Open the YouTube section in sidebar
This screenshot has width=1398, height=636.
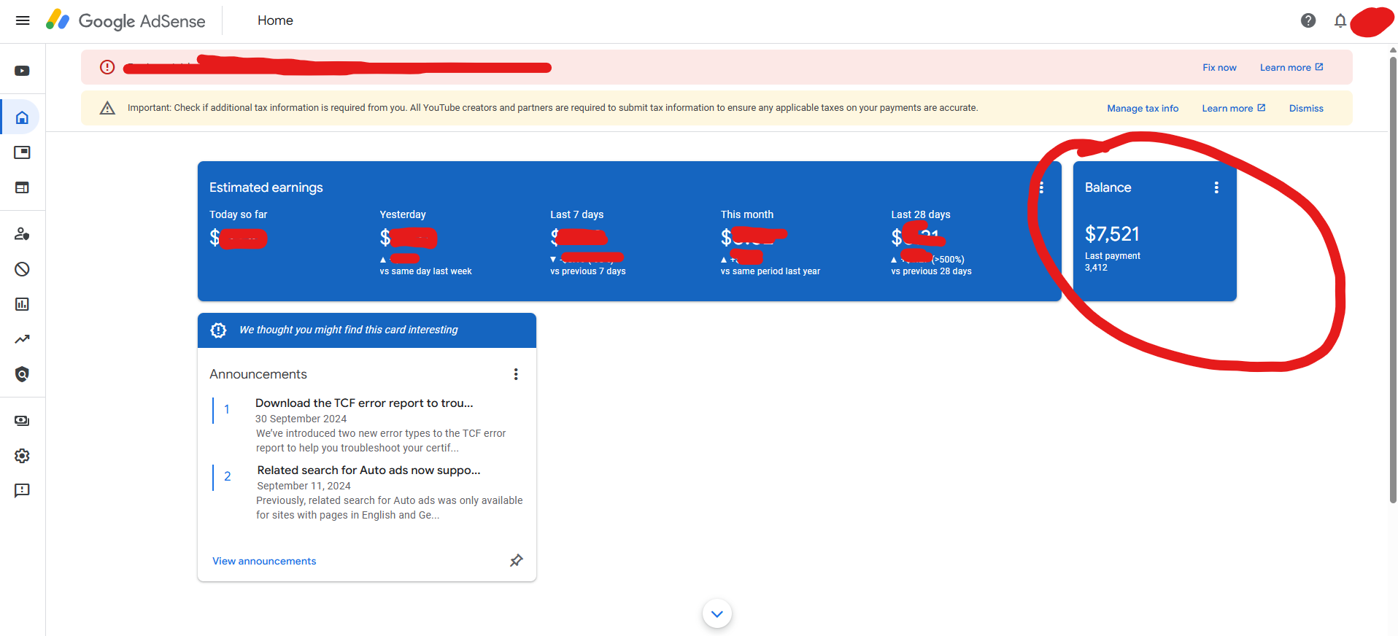click(x=23, y=71)
